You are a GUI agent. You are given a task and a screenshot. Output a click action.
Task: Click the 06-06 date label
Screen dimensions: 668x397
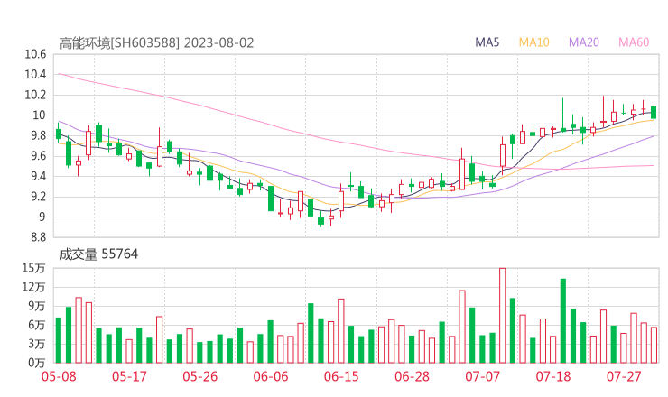tap(271, 376)
